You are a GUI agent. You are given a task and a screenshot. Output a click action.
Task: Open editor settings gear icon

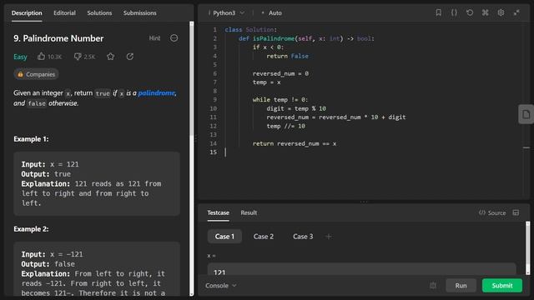pos(501,12)
